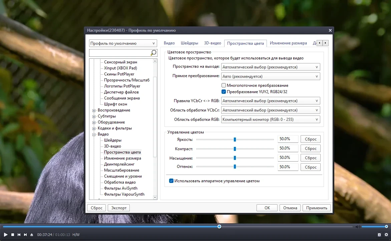Screen dimensions: 391x241
Task: Click the volume slider handle
Action: tap(386, 227)
